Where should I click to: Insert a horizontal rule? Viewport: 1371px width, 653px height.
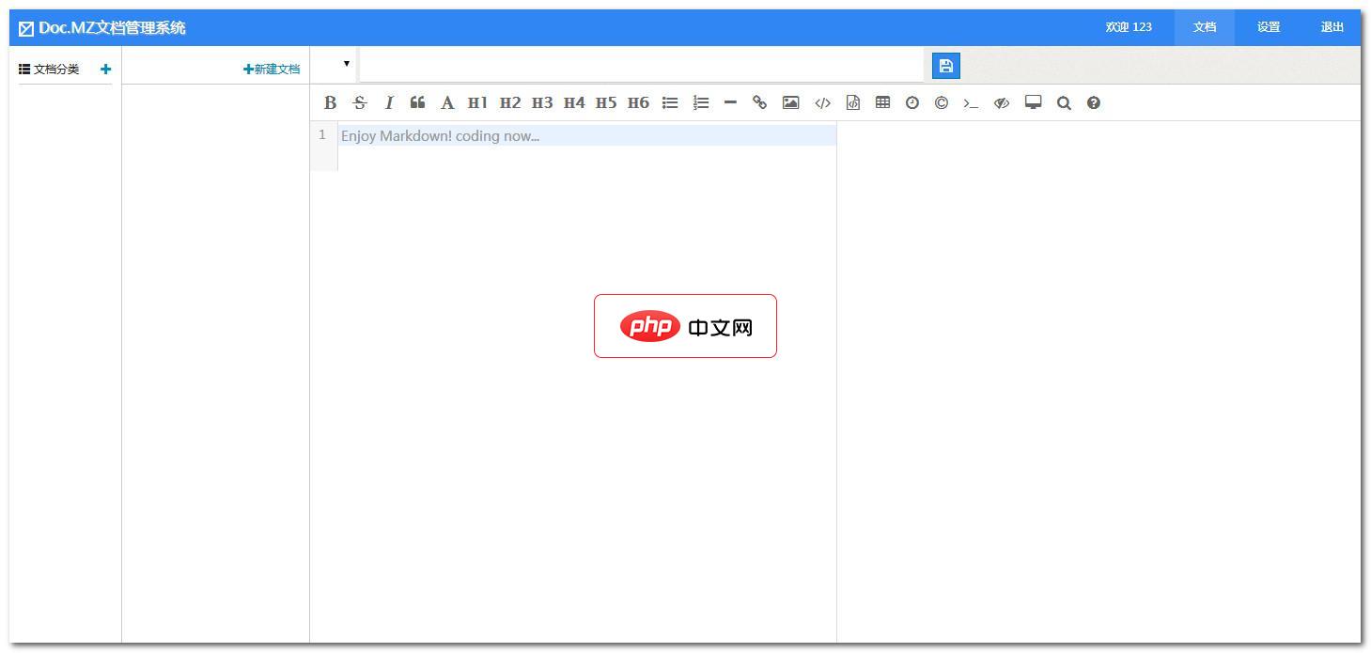tap(730, 103)
